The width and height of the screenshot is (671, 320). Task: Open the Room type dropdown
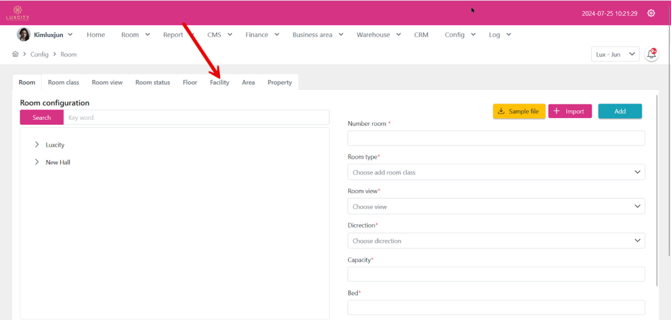(x=495, y=172)
